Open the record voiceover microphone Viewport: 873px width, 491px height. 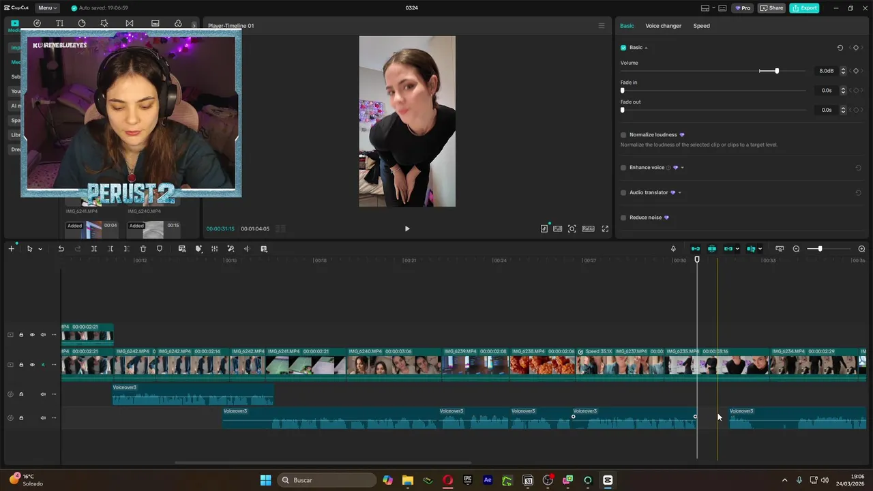click(673, 249)
